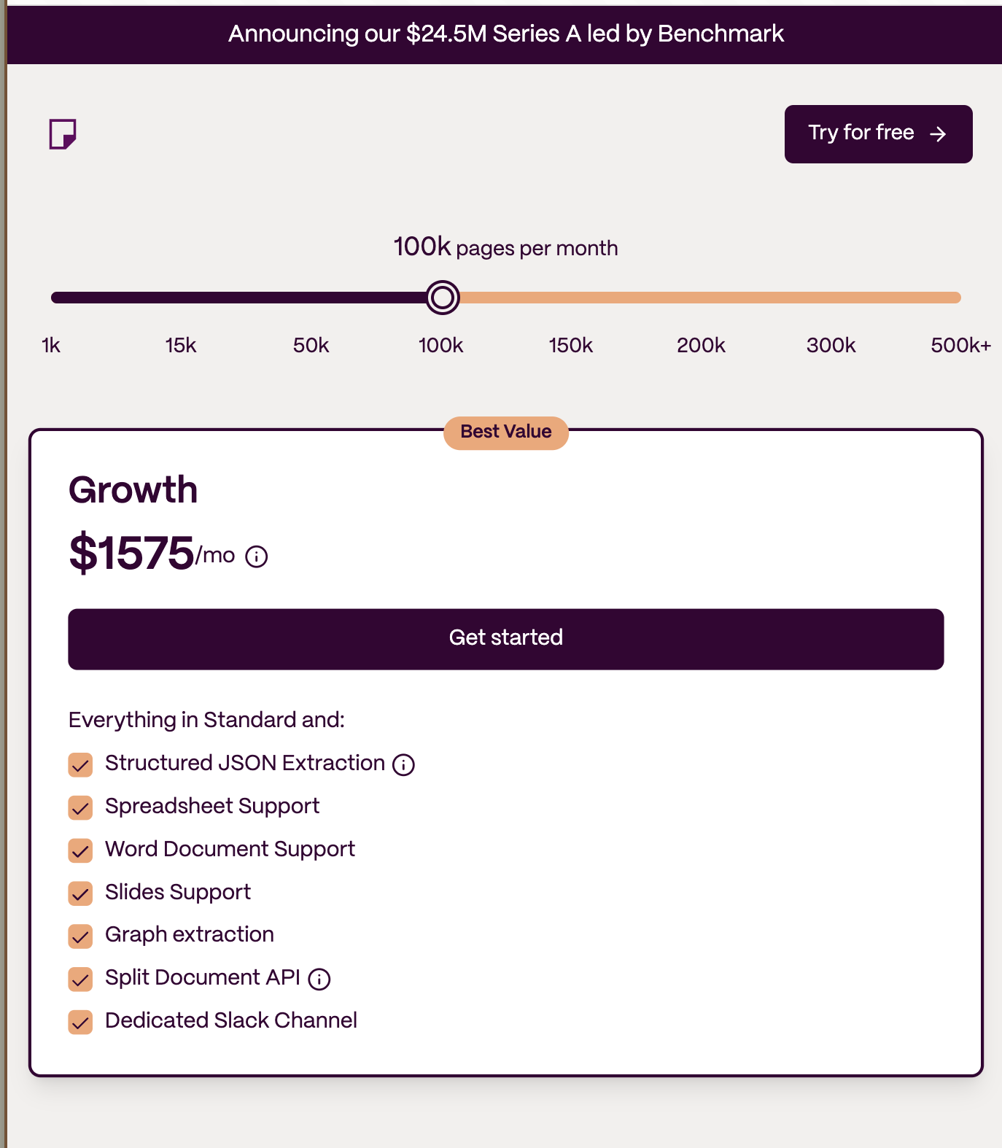
Task: Open the Series A announcement banner
Action: (506, 34)
